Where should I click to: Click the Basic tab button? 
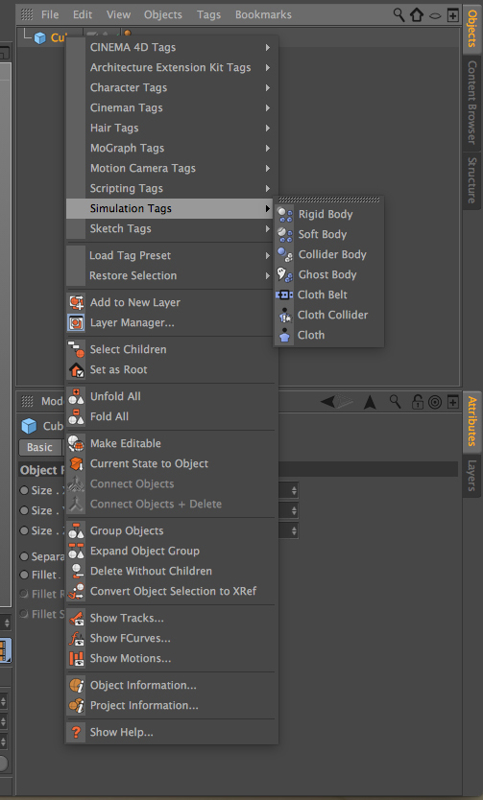[39, 447]
